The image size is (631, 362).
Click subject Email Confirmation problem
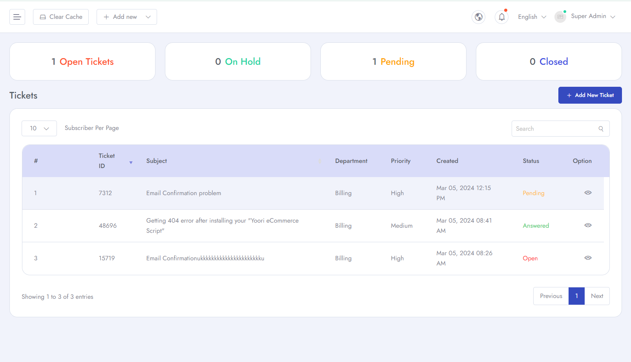[184, 193]
